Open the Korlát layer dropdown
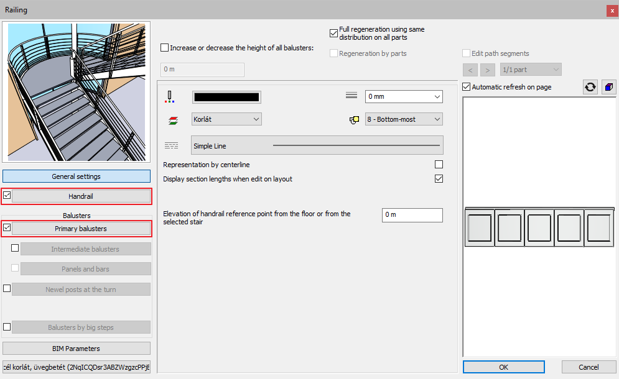The width and height of the screenshot is (619, 379). pos(227,119)
